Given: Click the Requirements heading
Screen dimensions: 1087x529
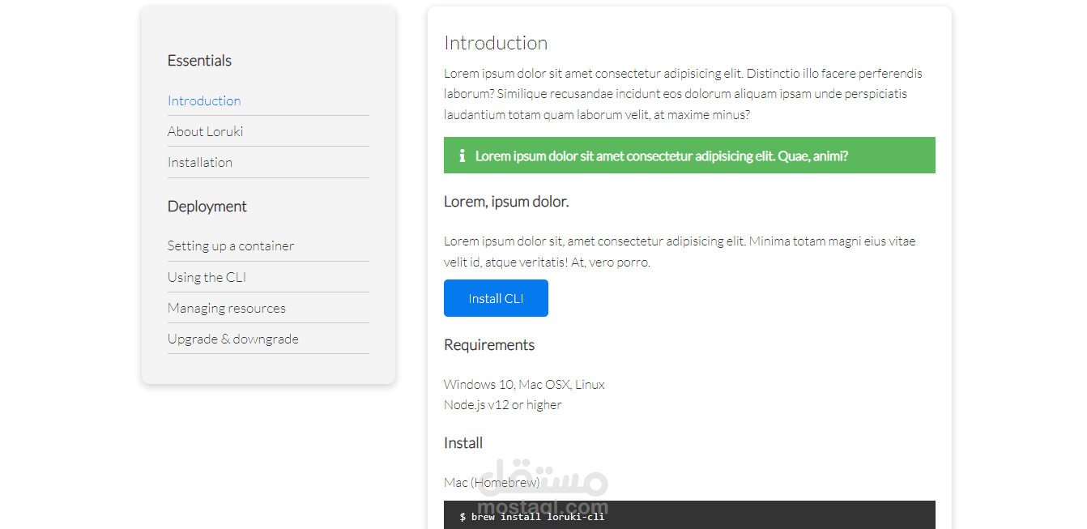Looking at the screenshot, I should coord(489,345).
